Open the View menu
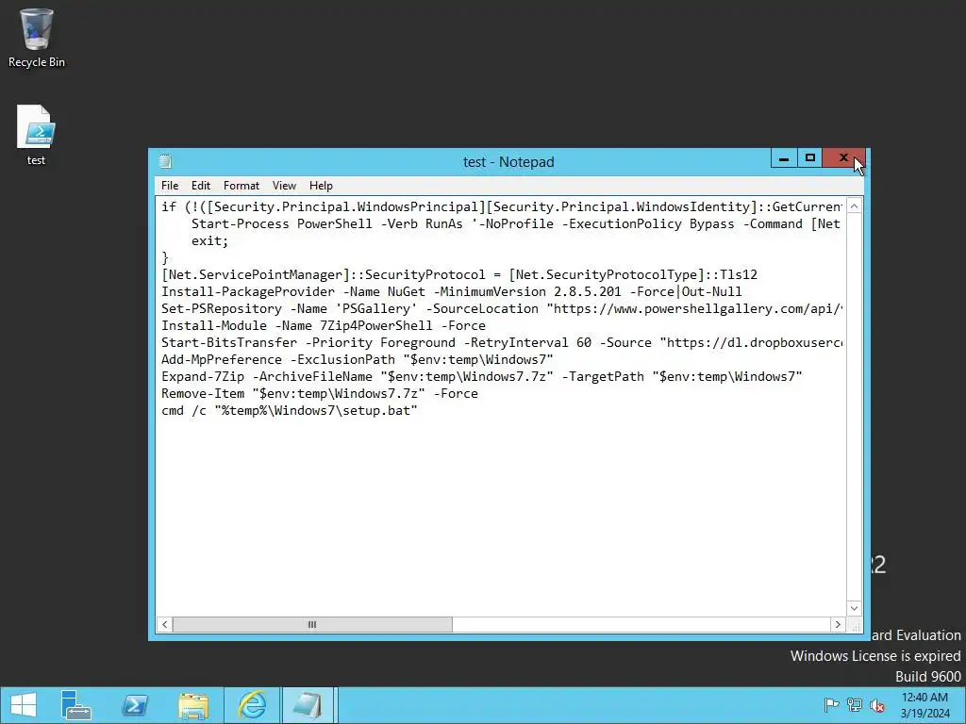 click(x=284, y=186)
